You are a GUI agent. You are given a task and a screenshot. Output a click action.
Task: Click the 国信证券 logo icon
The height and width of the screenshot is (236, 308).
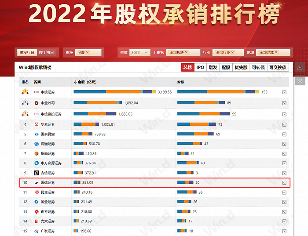(x=37, y=182)
